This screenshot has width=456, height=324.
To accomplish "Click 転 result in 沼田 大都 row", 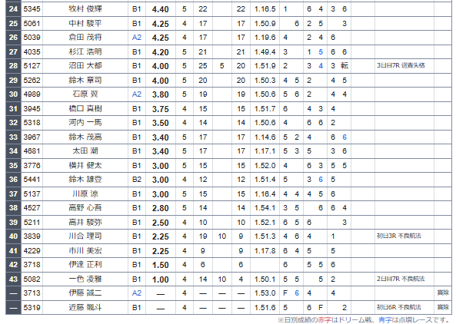I will 344,66.
